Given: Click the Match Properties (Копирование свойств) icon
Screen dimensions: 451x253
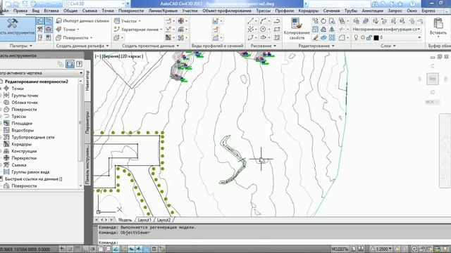Looking at the screenshot, I should (296, 23).
